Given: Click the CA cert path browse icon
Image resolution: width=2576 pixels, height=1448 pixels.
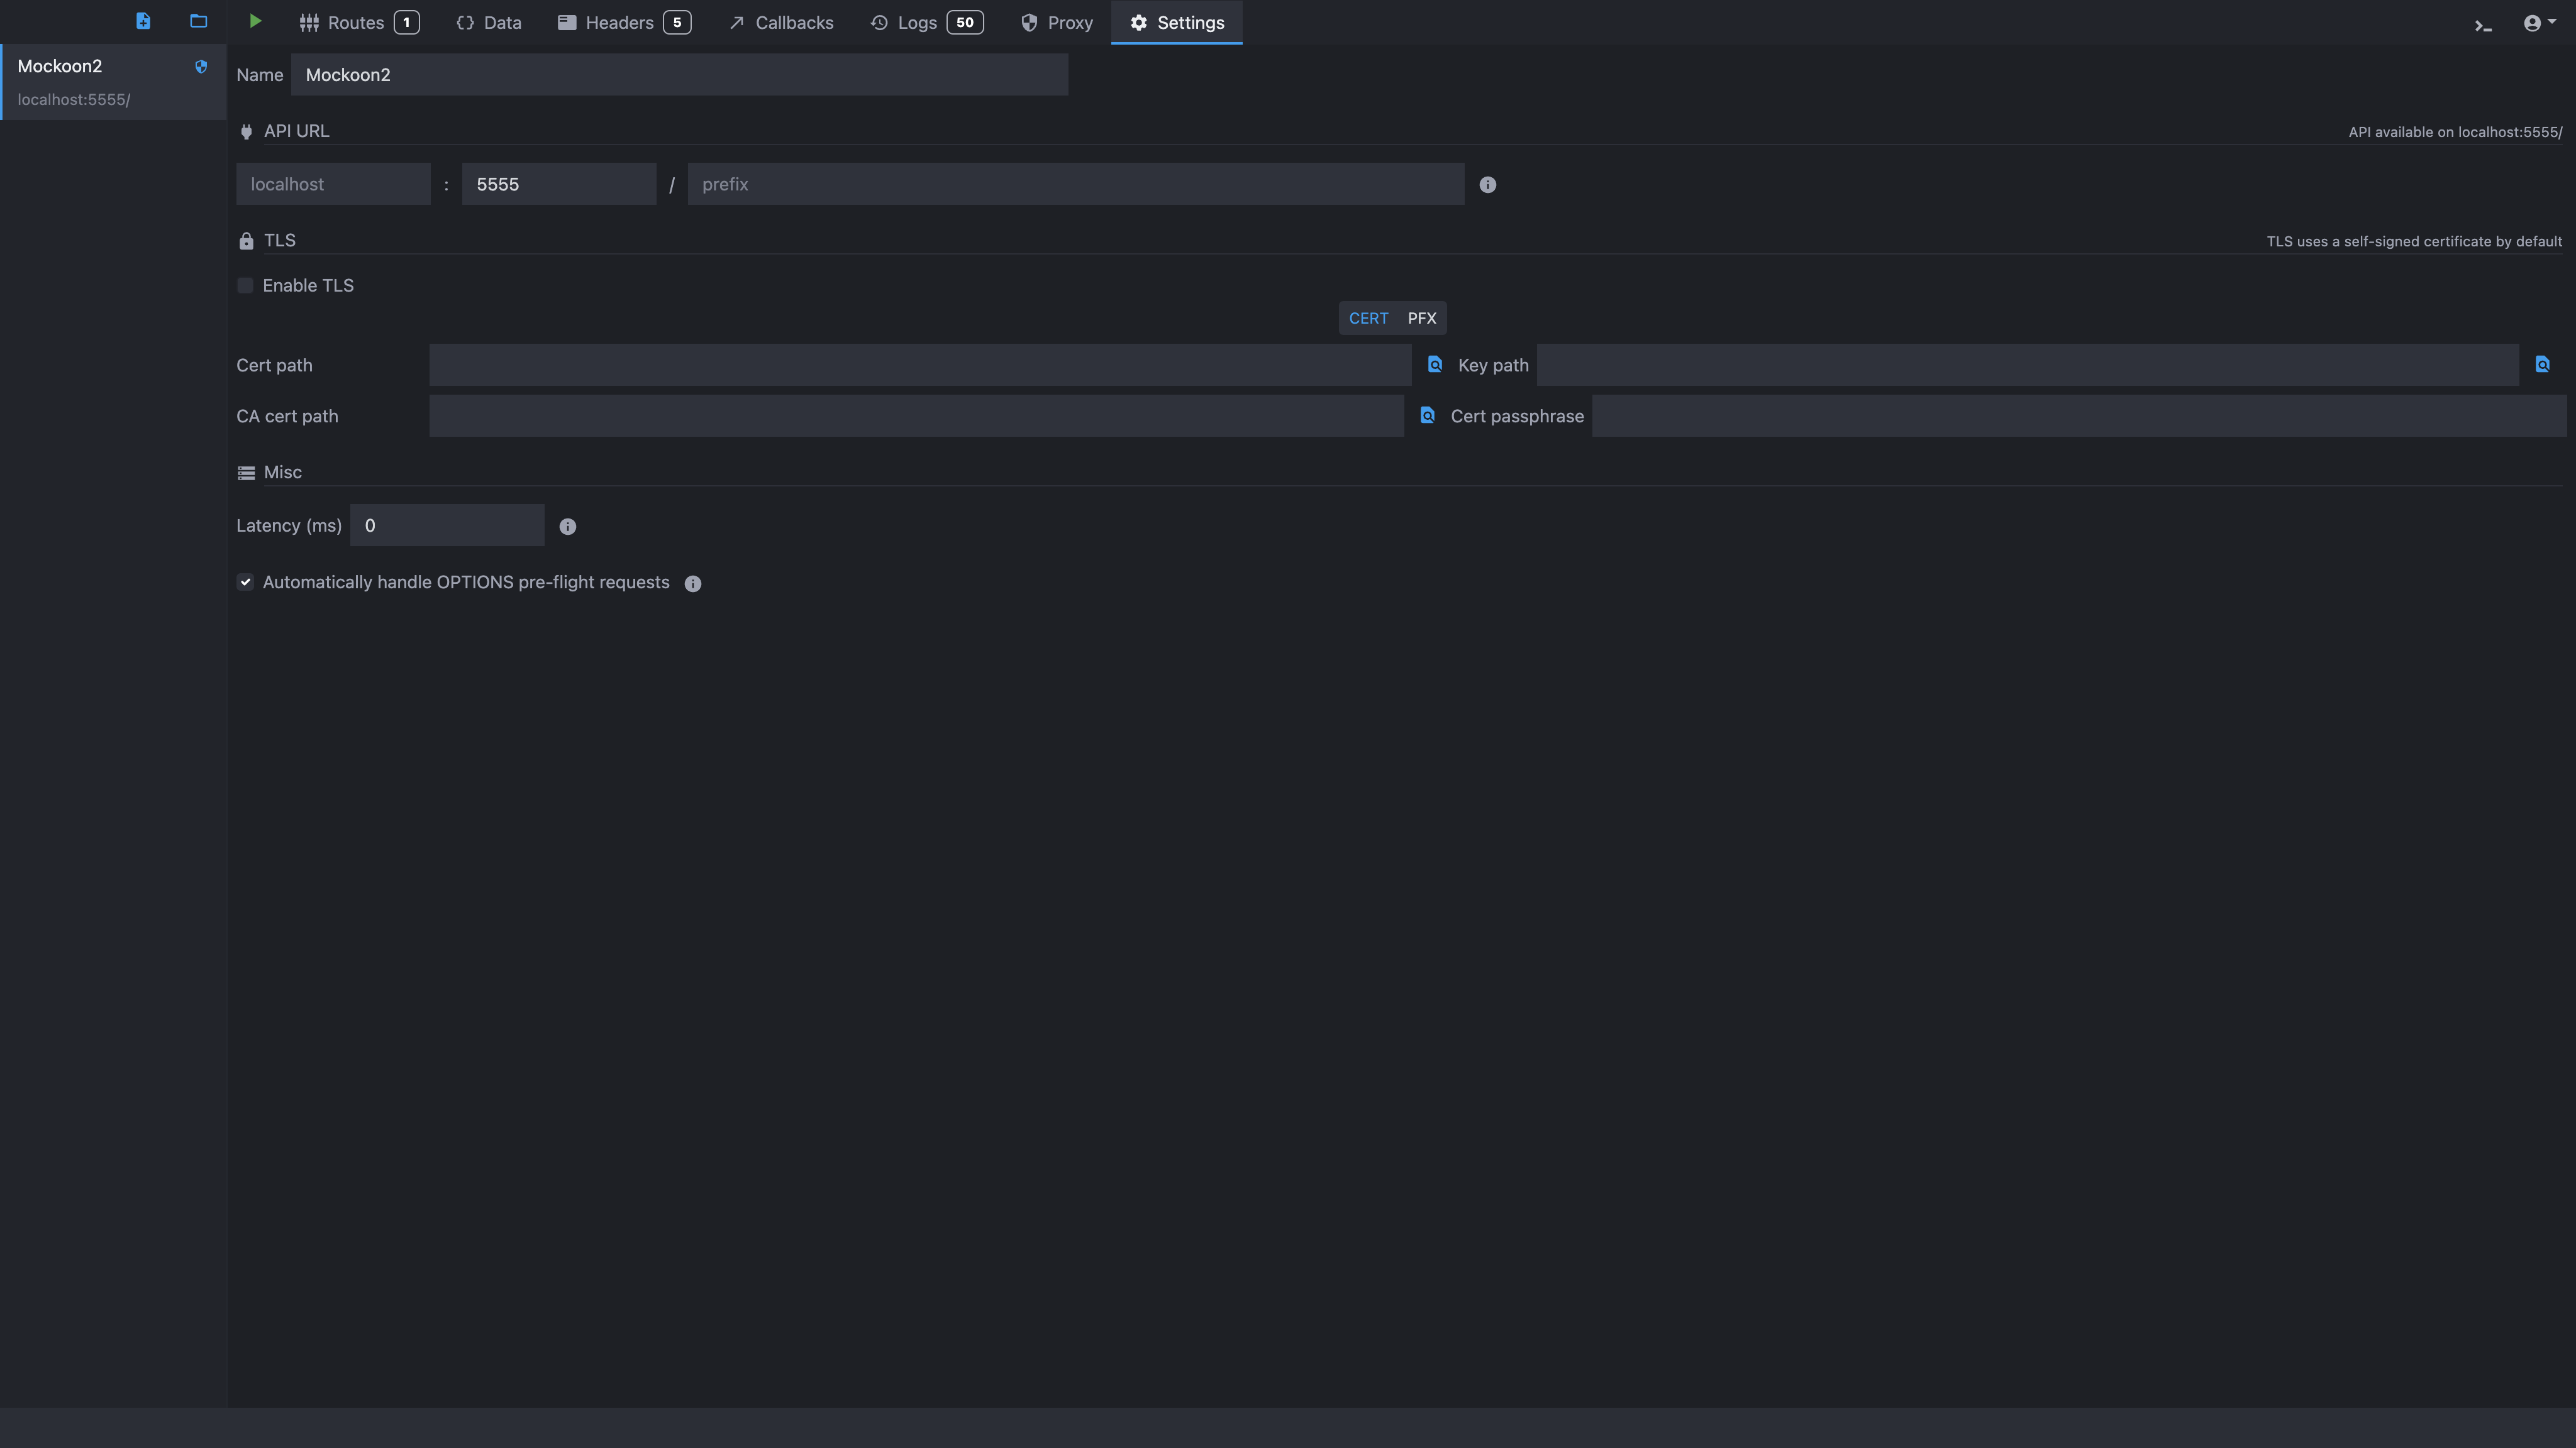Looking at the screenshot, I should pos(1427,415).
